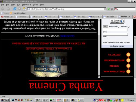
Task: Click the address bar URL field
Action: pyautogui.click(x=67, y=9)
